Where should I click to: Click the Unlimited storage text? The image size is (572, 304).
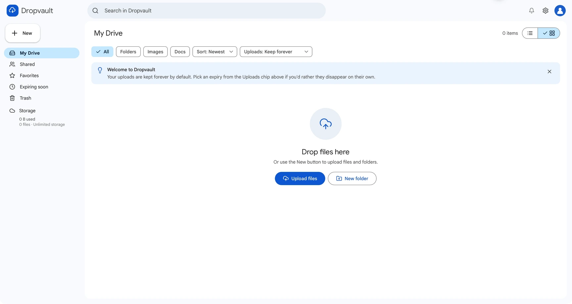(49, 125)
